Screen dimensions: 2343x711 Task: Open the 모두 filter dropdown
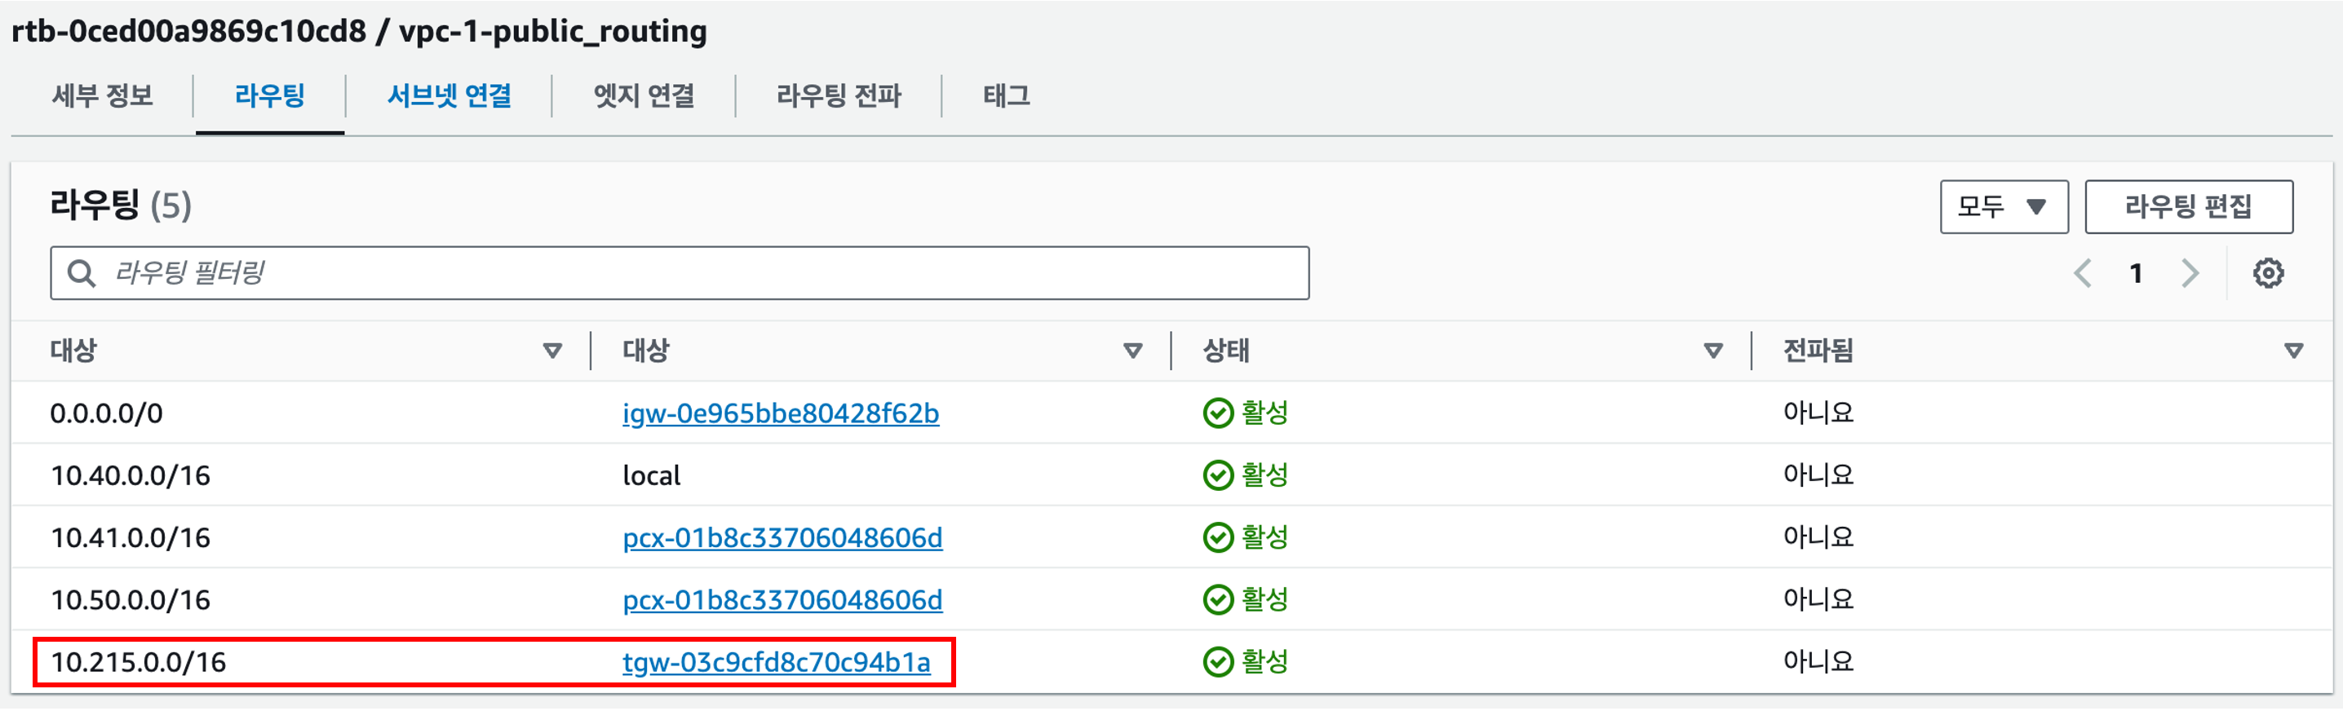pyautogui.click(x=2004, y=207)
